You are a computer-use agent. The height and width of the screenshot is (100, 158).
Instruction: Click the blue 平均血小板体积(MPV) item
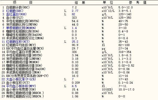click(21, 86)
